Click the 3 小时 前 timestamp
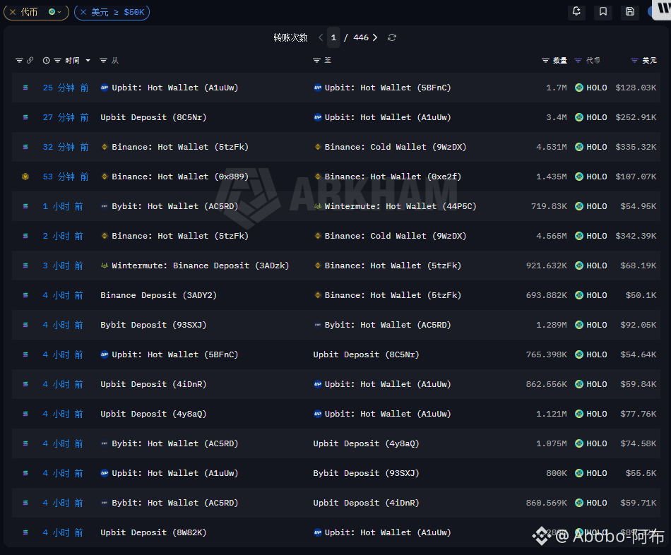671x555 pixels. (x=63, y=265)
